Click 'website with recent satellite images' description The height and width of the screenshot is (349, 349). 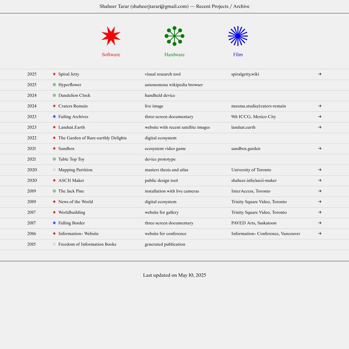tap(177, 127)
